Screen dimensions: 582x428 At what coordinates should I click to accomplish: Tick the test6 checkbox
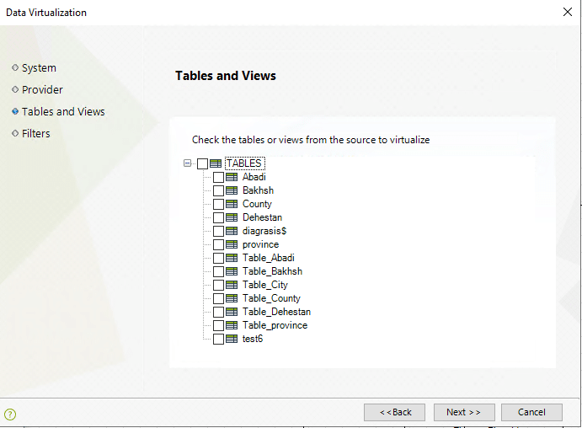(218, 339)
